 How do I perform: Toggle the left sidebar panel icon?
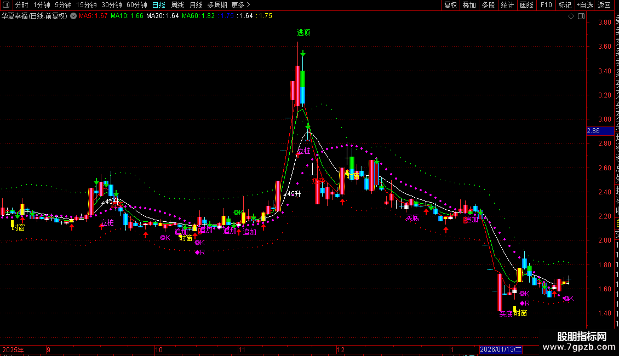coord(6,5)
